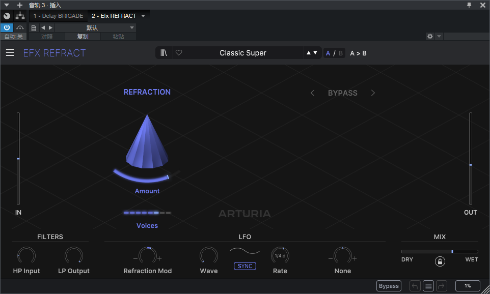Adjust the Amount arc slider
Image resolution: width=490 pixels, height=294 pixels.
point(146,177)
